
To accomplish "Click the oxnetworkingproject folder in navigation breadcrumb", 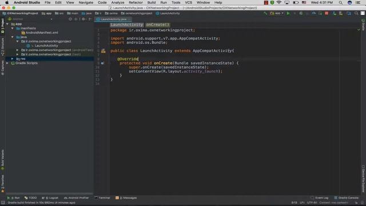I will [x=137, y=13].
